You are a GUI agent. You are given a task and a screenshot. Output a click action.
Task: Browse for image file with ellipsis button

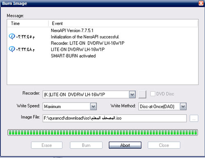coord(194,118)
